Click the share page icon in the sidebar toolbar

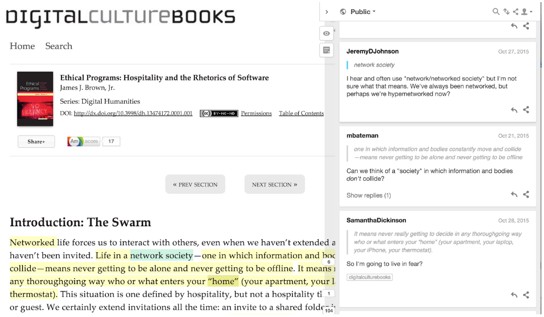coord(515,11)
